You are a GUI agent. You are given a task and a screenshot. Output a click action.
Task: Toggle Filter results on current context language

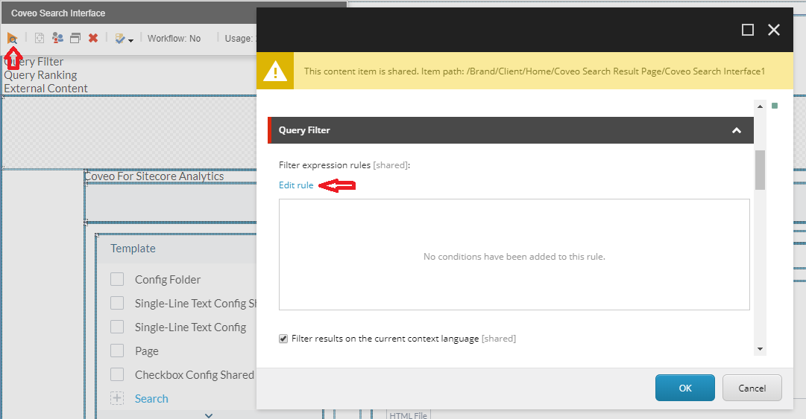click(x=283, y=339)
